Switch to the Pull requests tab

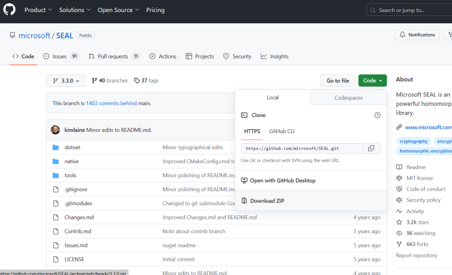(114, 57)
